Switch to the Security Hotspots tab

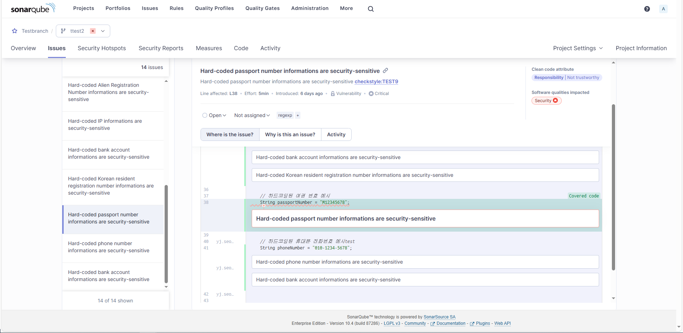coord(102,48)
